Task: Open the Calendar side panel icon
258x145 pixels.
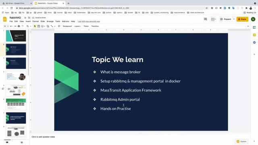Action: pyautogui.click(x=254, y=27)
